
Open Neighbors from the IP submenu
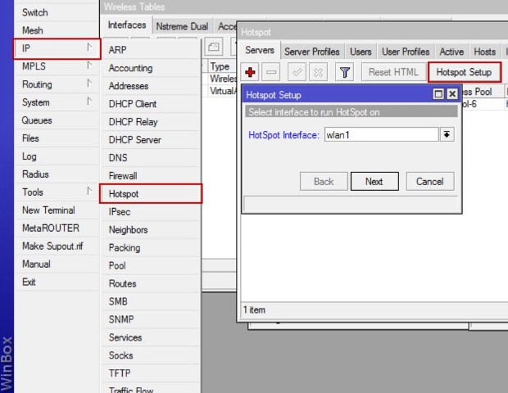(x=151, y=230)
